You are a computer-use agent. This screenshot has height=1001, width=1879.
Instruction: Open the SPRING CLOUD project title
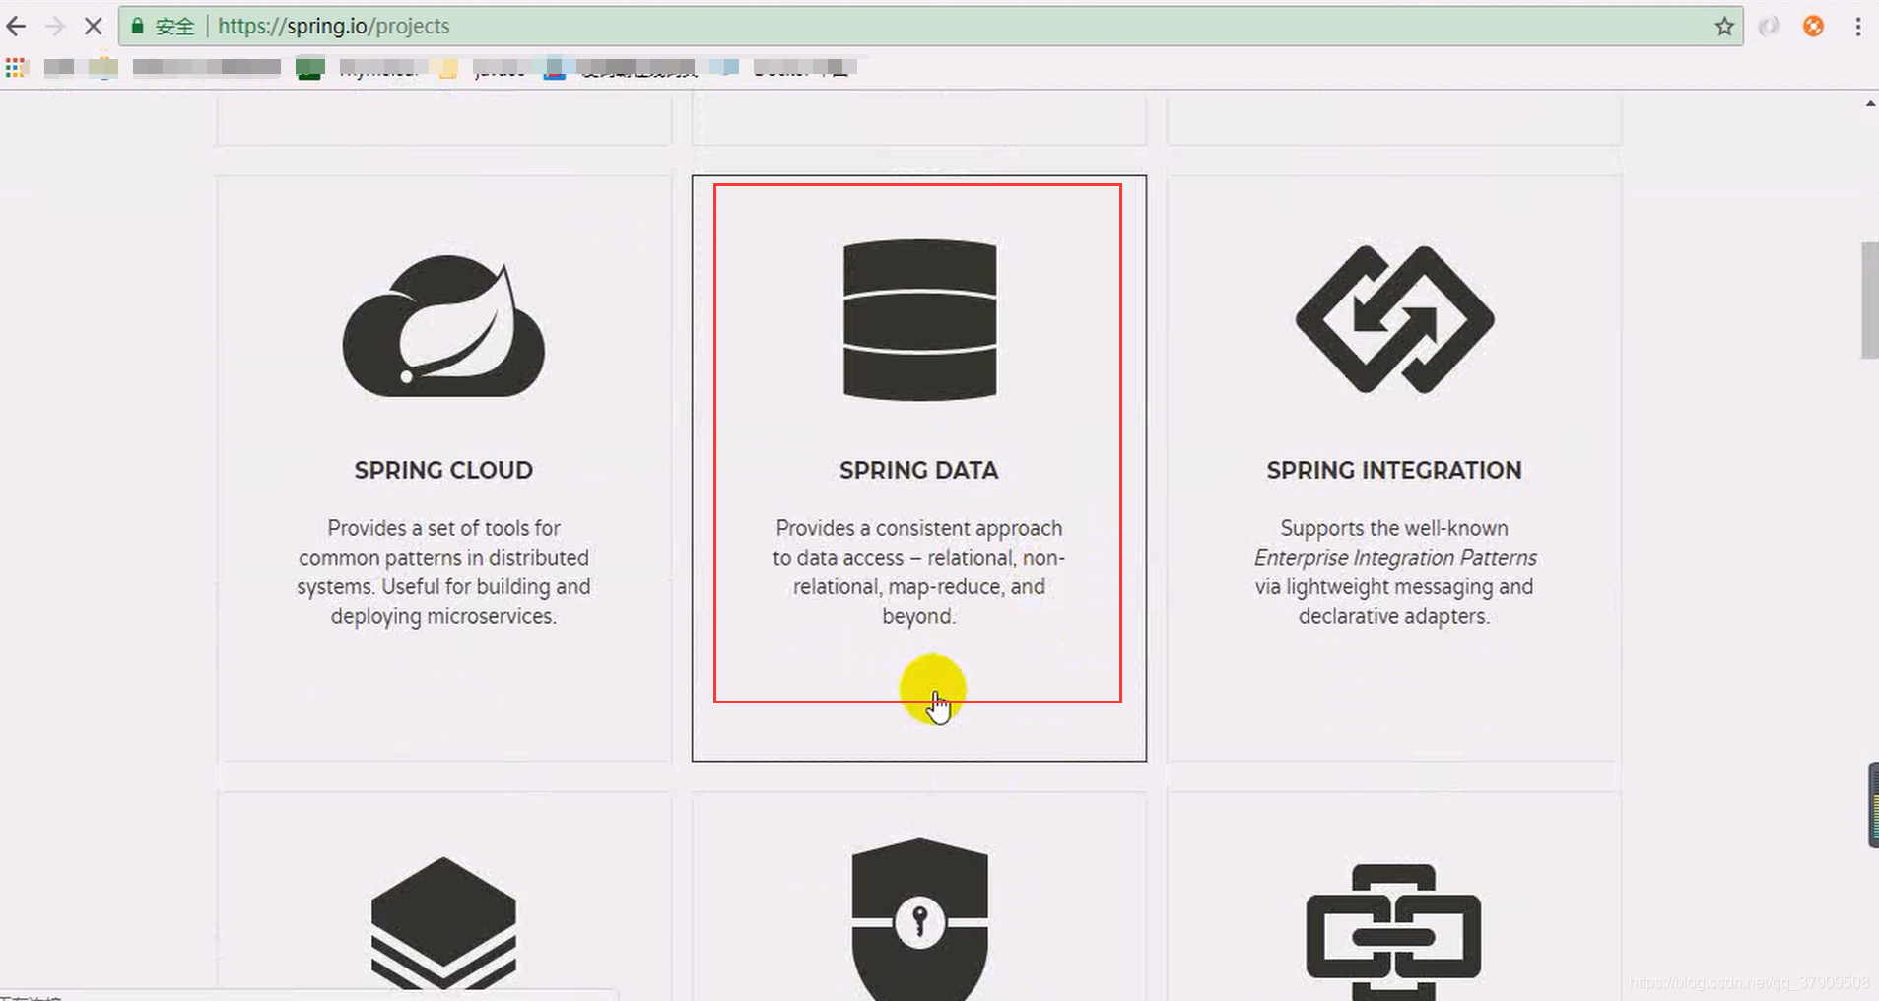click(x=443, y=471)
